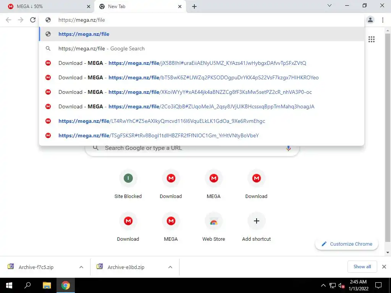Click the Chrome taskbar icon
The width and height of the screenshot is (391, 293).
click(66, 285)
